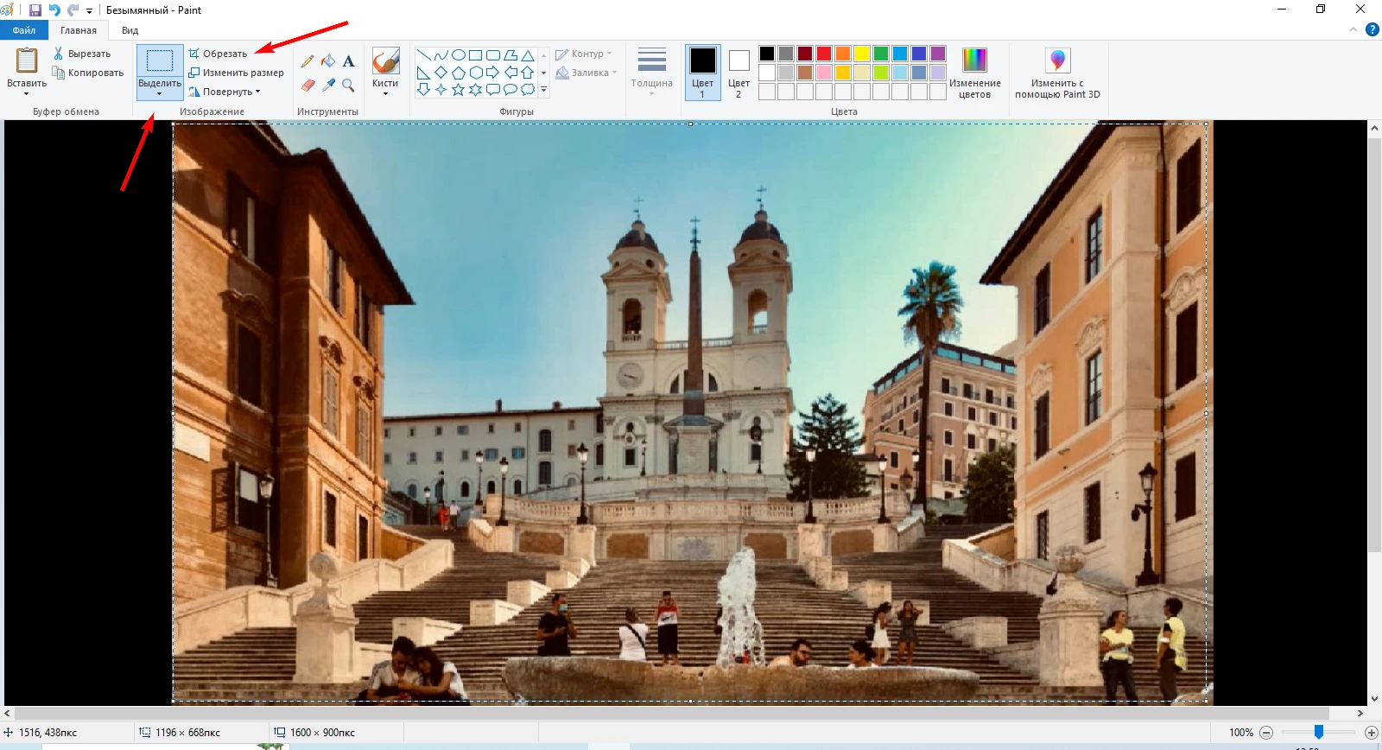The height and width of the screenshot is (750, 1382).
Task: Click the Save icon in title bar
Action: coord(35,10)
